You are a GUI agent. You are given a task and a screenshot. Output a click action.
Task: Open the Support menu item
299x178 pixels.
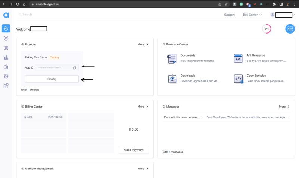(229, 15)
